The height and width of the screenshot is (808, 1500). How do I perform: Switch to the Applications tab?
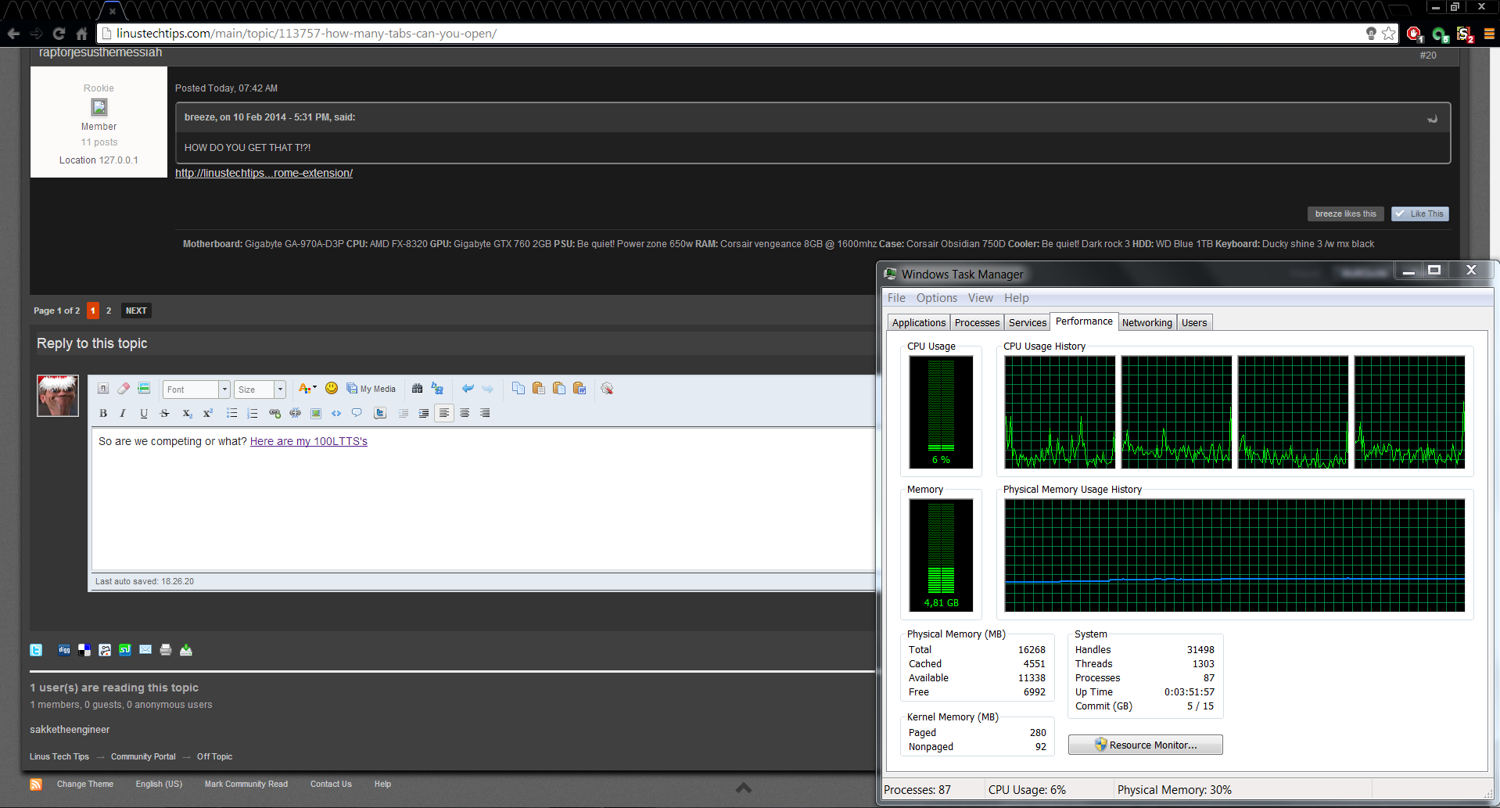click(x=919, y=323)
